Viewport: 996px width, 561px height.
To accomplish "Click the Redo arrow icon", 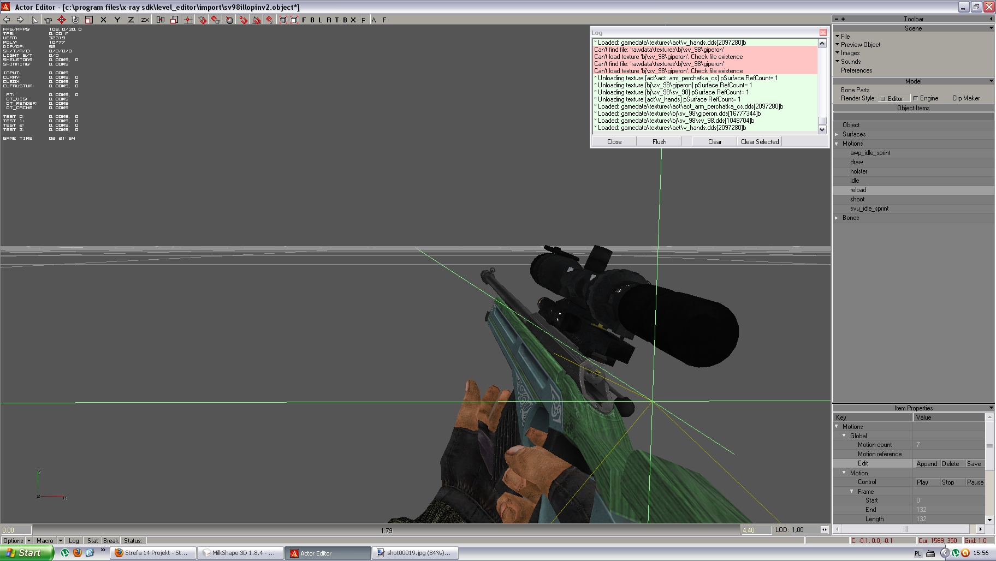I will point(20,20).
